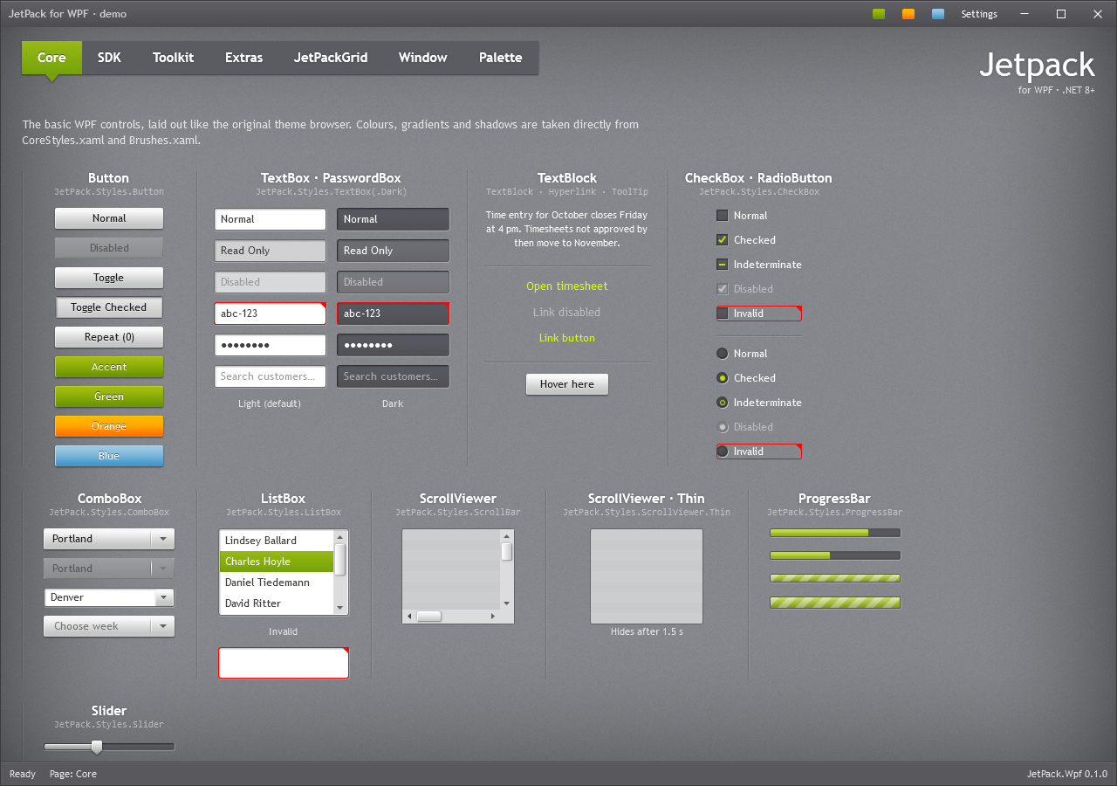Switch to the Extras tab

pos(243,58)
